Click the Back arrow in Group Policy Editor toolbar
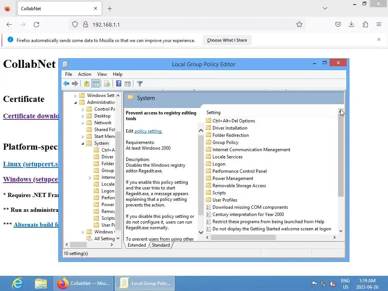Image resolution: width=388 pixels, height=291 pixels. click(66, 84)
